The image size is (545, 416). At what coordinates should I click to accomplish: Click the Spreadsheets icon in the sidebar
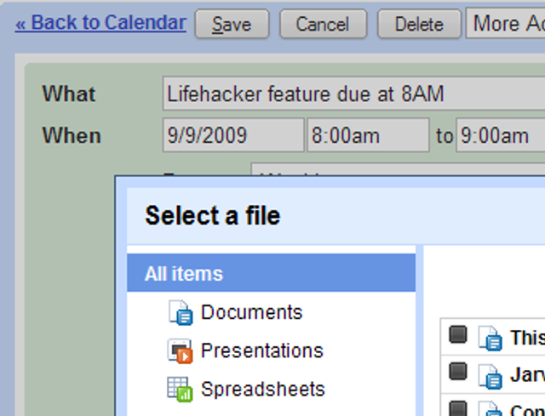coord(181,390)
